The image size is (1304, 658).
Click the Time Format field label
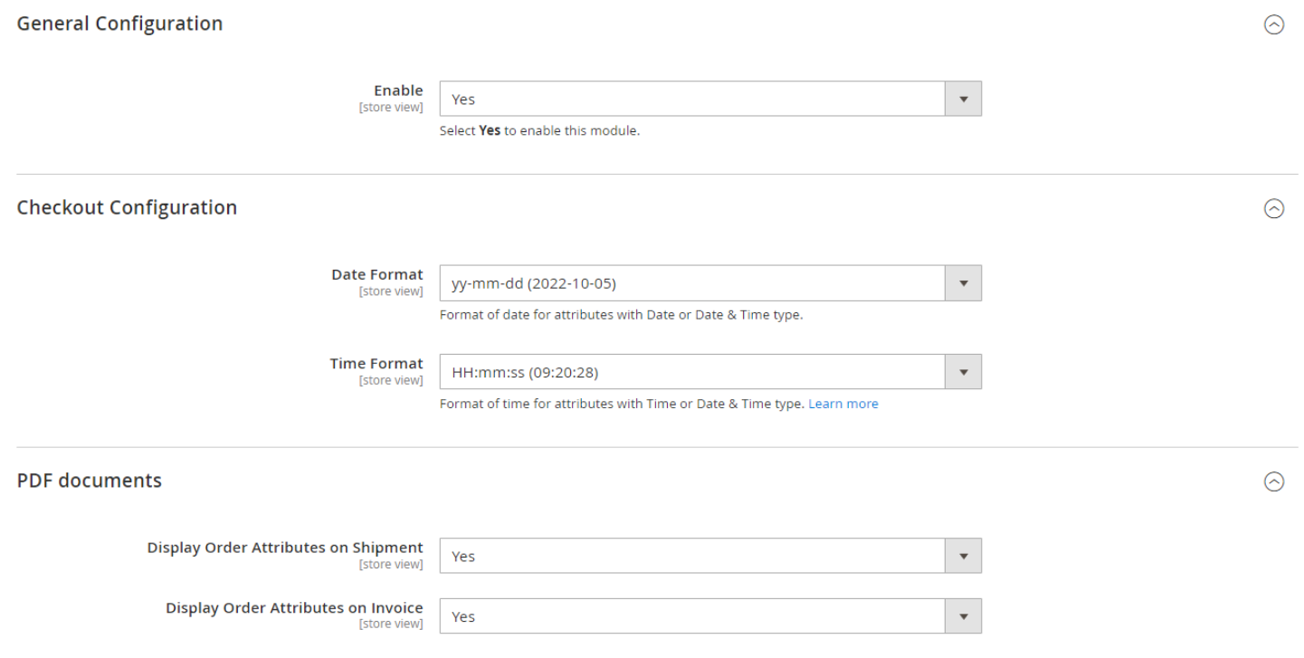(x=376, y=364)
